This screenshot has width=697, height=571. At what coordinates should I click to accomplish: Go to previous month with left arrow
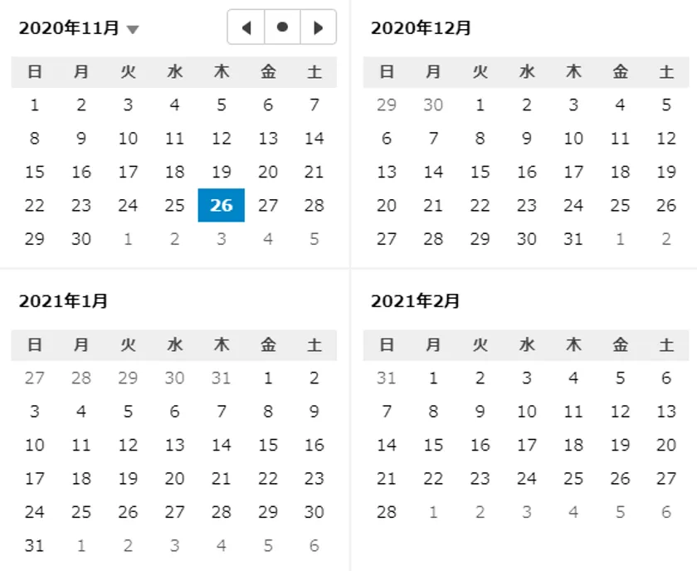246,27
